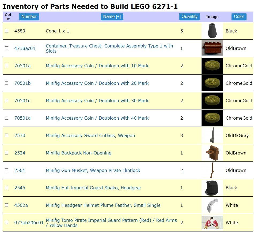Open the 70501d part number link
The height and width of the screenshot is (232, 254).
coord(22,118)
